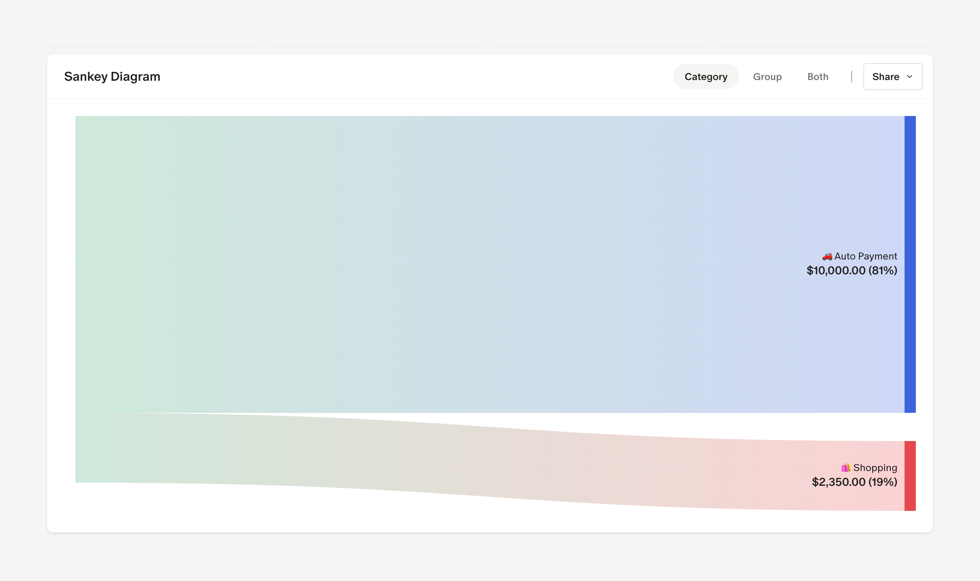Click the blue Auto Payment node bar

tap(910, 264)
